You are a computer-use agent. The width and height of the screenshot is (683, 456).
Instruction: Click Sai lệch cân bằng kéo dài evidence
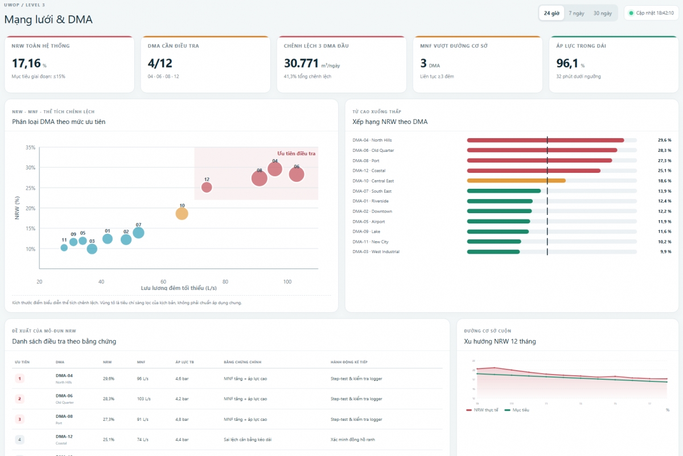point(249,440)
